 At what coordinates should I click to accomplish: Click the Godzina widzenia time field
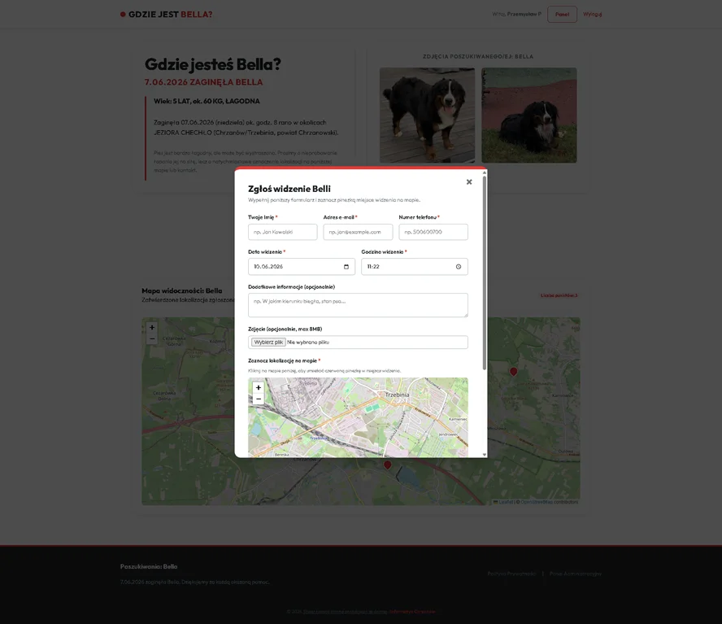[x=415, y=267]
